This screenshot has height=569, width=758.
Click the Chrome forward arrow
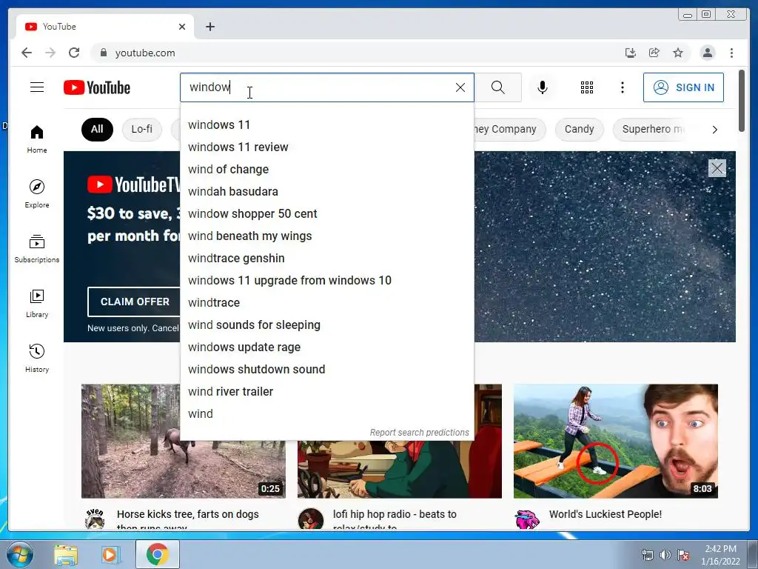(50, 53)
